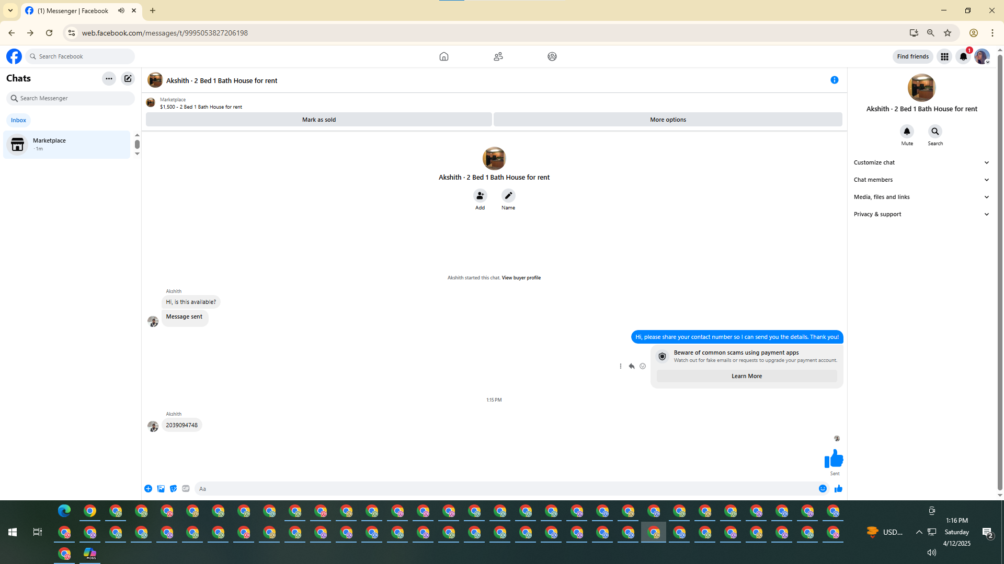Open Microsoft 365 app from taskbar

[x=90, y=554]
